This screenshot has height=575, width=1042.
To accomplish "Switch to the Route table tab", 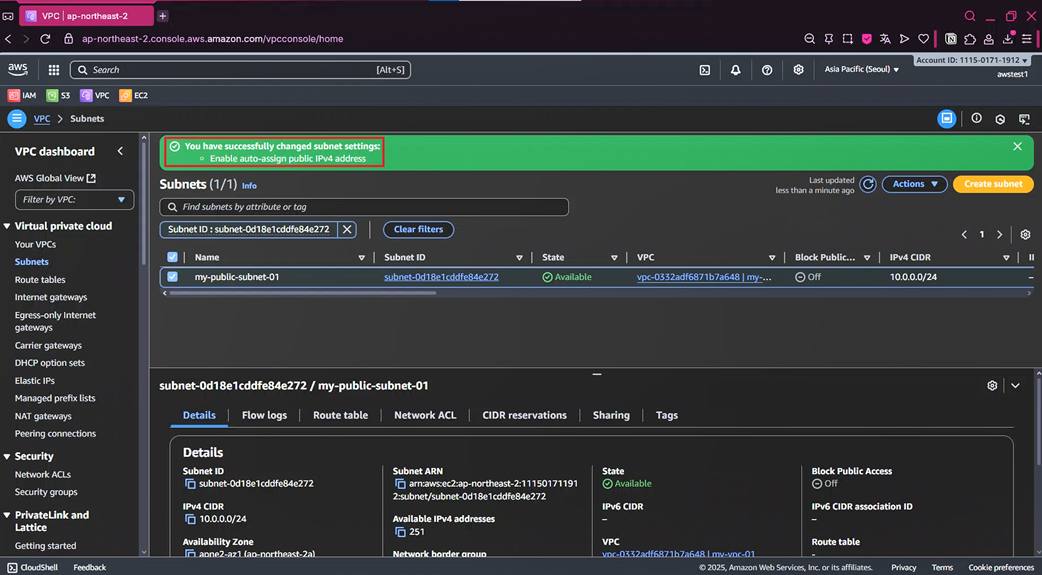I will pyautogui.click(x=340, y=415).
